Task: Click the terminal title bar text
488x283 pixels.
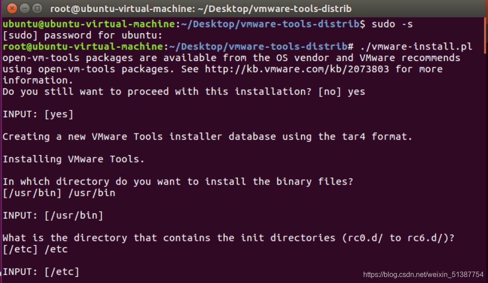Action: click(201, 8)
